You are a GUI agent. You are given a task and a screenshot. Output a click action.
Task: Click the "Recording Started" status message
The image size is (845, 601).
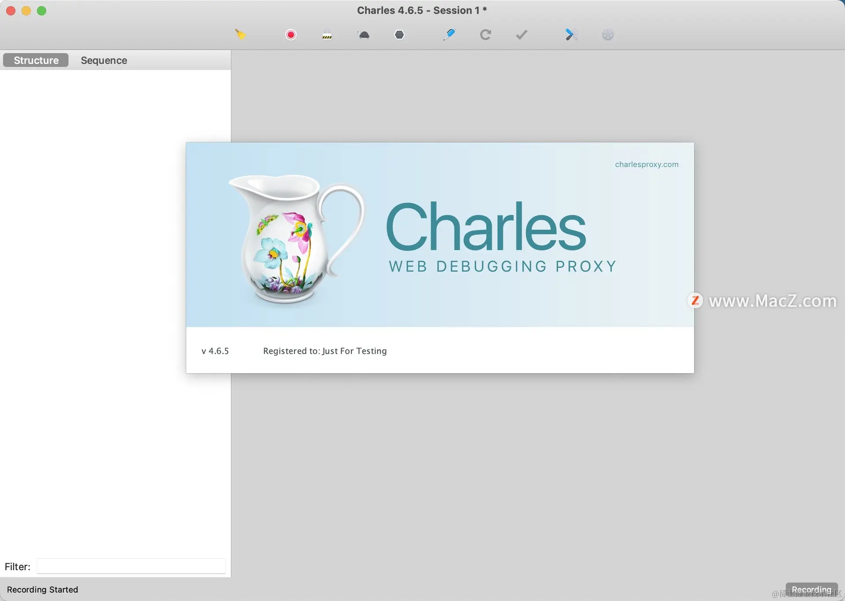point(42,590)
